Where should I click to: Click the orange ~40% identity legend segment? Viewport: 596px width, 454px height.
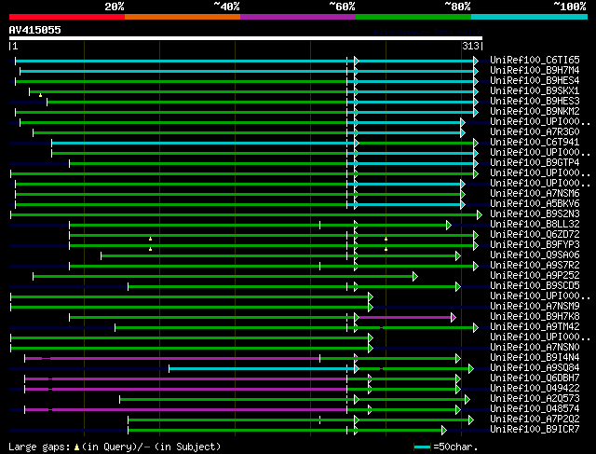(183, 17)
